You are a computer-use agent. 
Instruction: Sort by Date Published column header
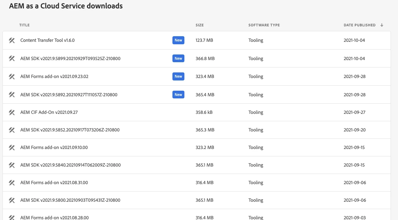click(x=359, y=25)
